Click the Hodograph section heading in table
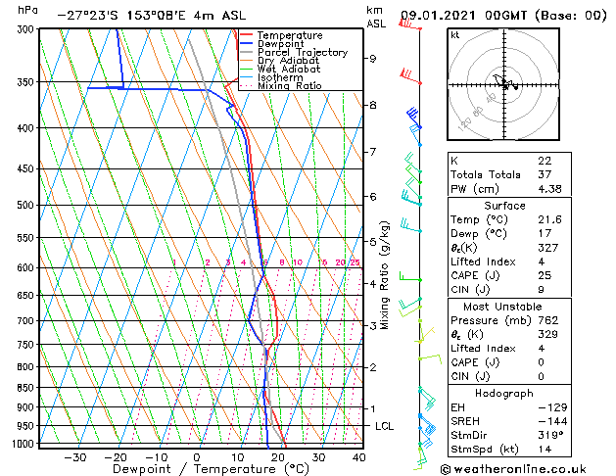Image resolution: width=616 pixels, height=476 pixels. pyautogui.click(x=504, y=393)
